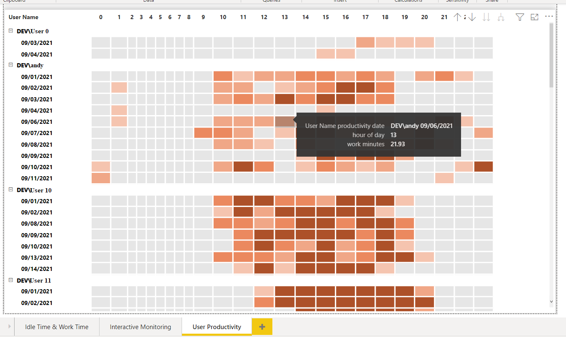Open the More options ellipsis menu

coord(549,17)
